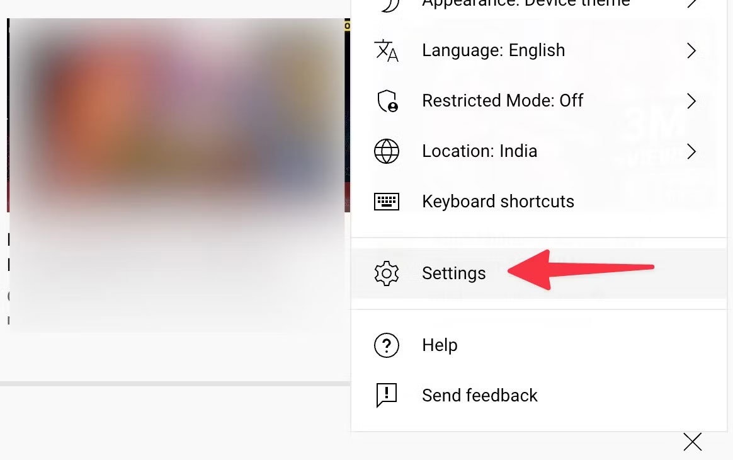Image resolution: width=733 pixels, height=460 pixels.
Task: Open Language: English menu item
Action: (x=539, y=50)
